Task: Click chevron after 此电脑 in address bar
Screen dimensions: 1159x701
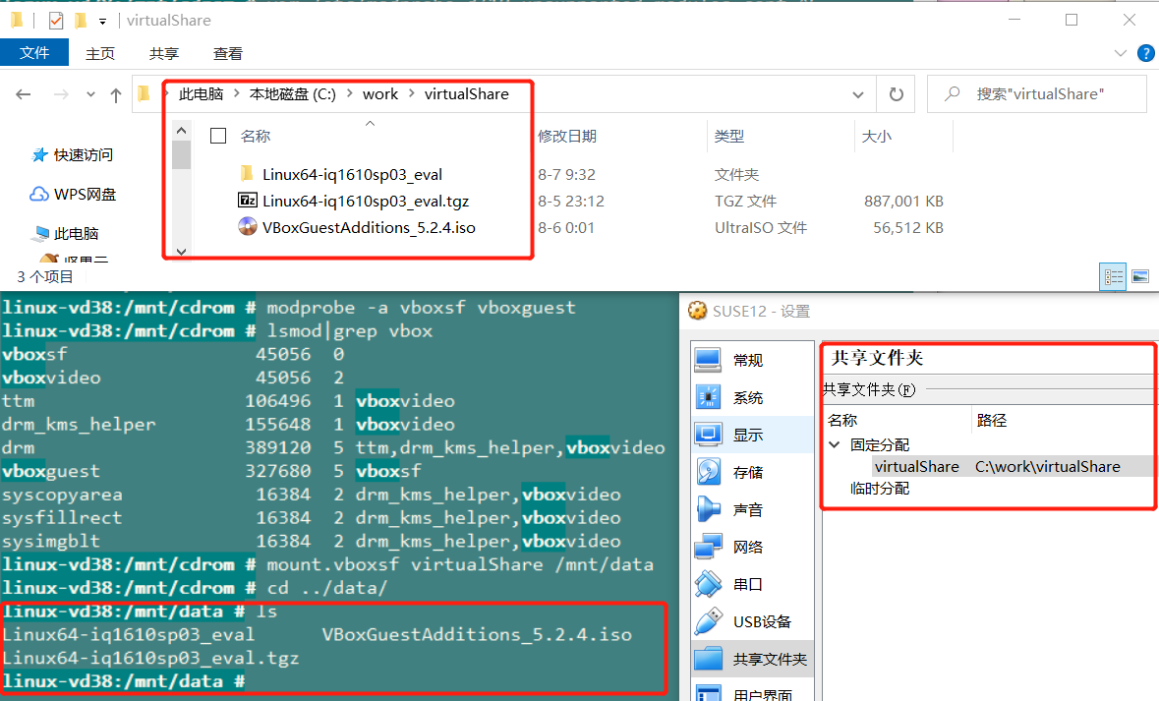Action: coord(237,93)
